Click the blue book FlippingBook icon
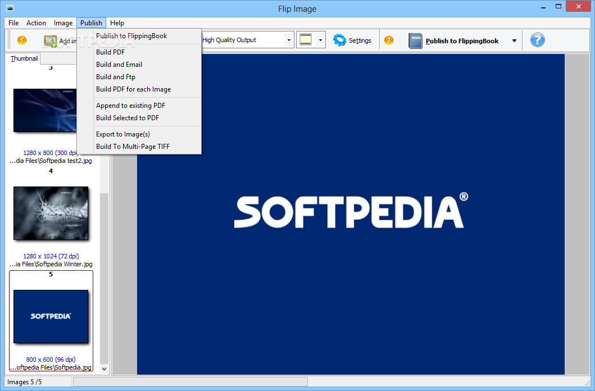Viewport: 595px width, 391px height. point(415,41)
